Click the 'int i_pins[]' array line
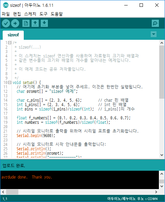Screen dimensions: 165x202 pos(48,105)
